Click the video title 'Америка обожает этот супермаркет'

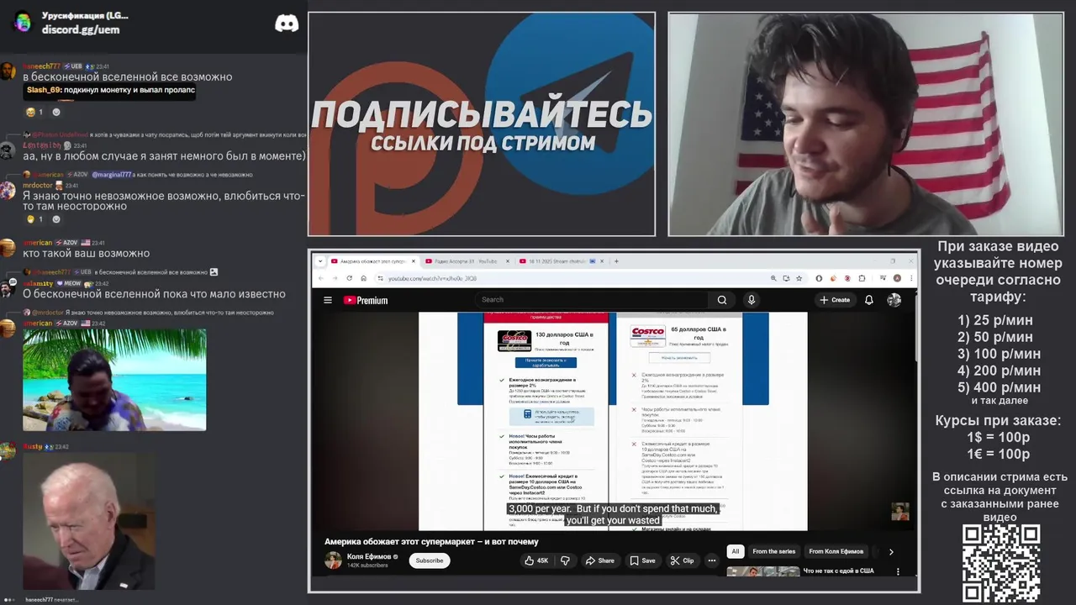click(432, 541)
